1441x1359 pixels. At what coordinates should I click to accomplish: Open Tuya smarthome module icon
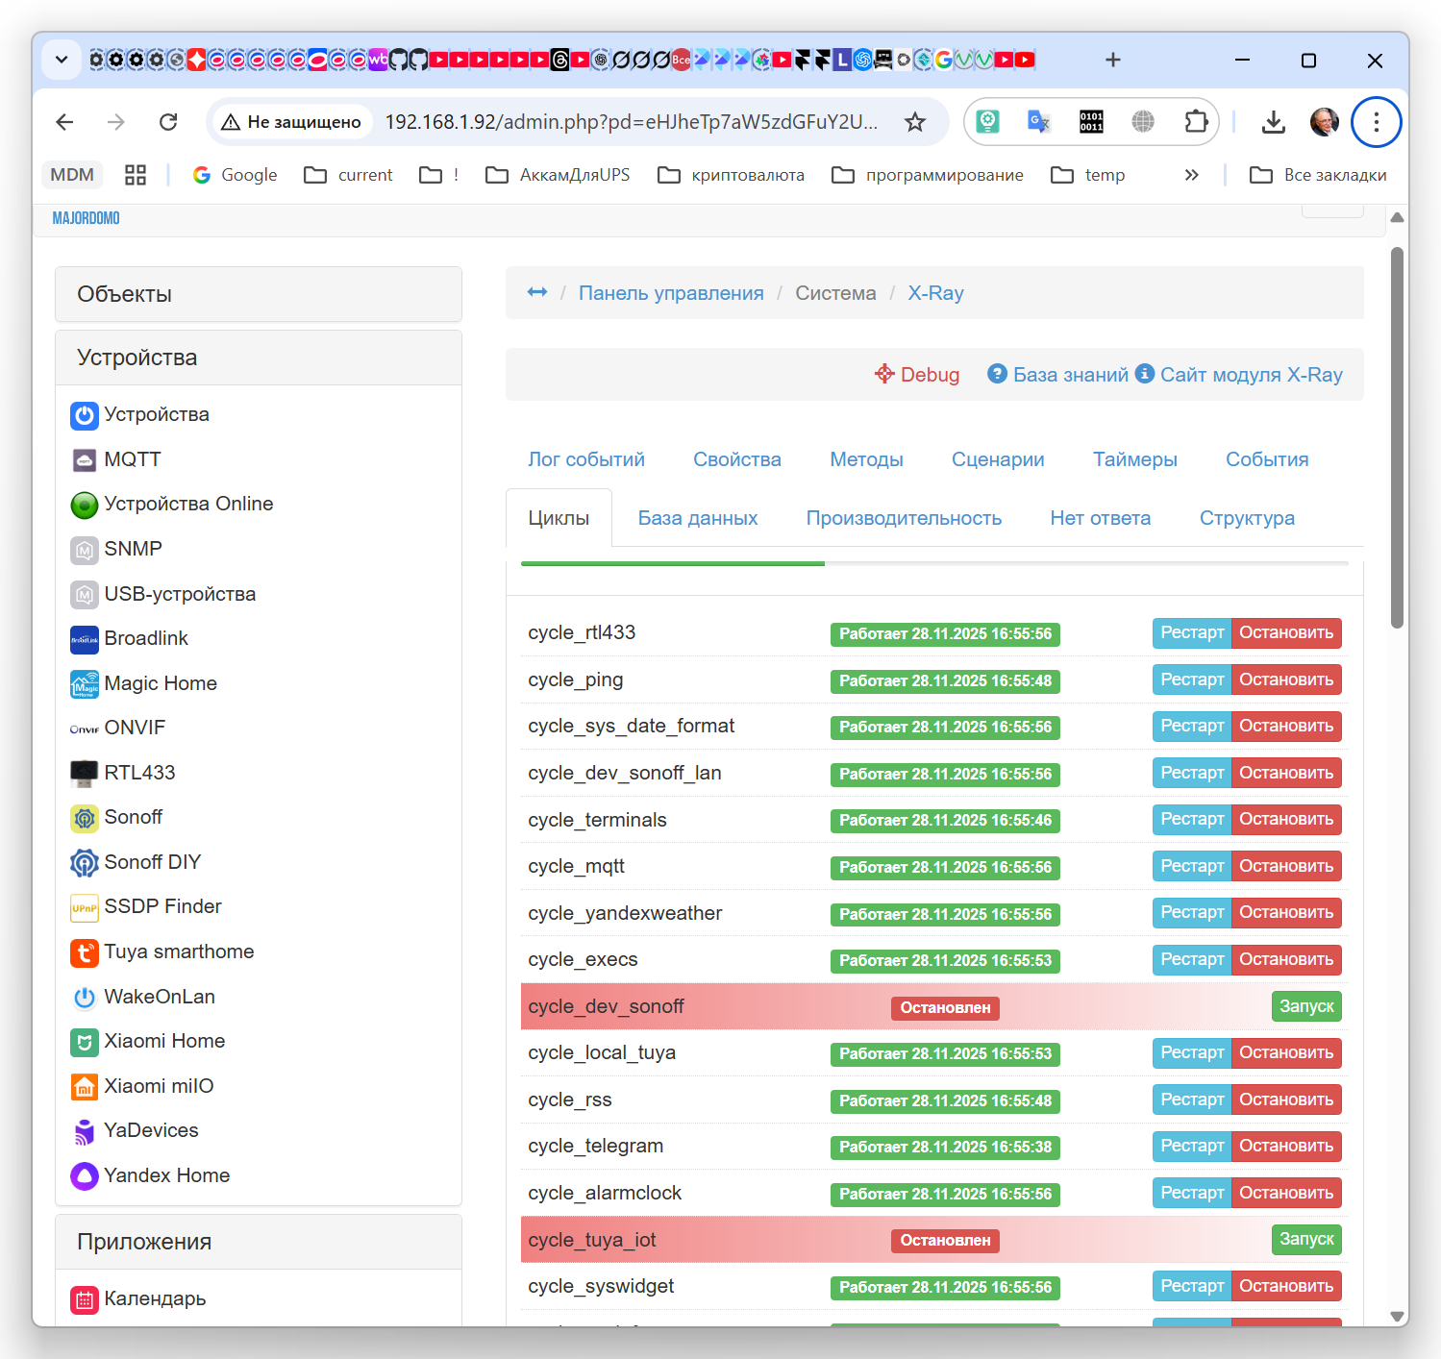(x=85, y=952)
